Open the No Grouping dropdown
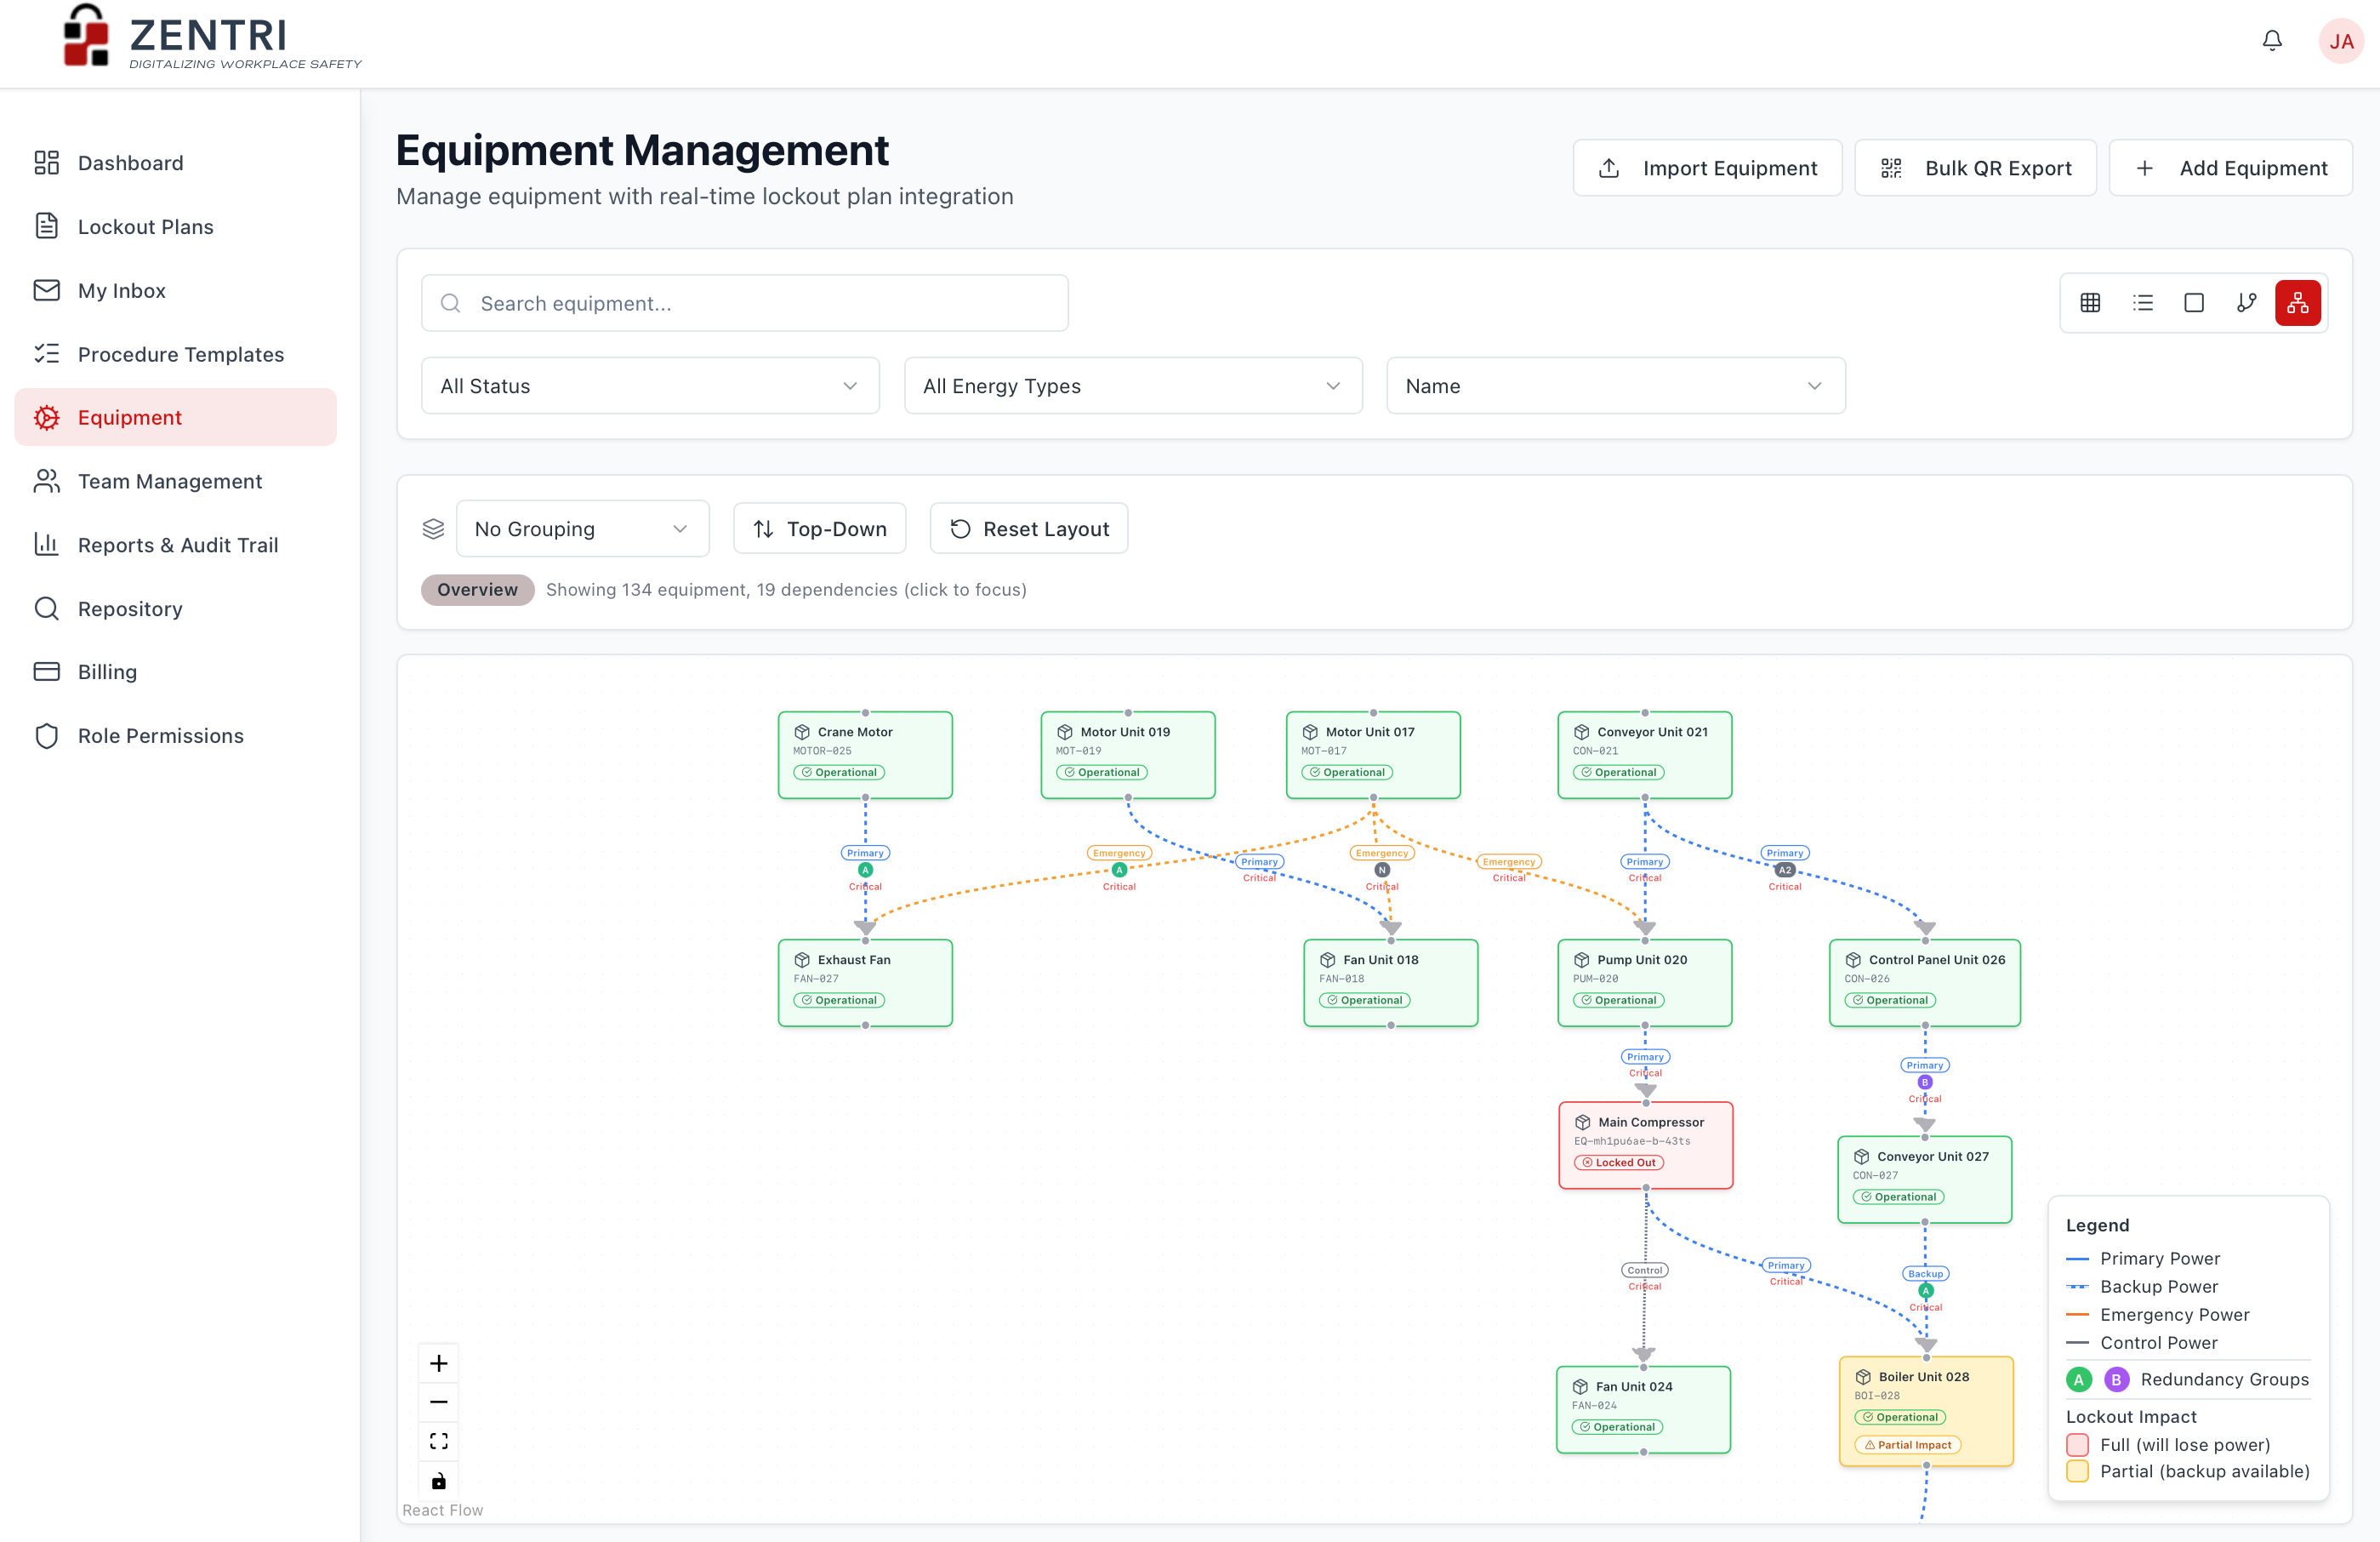 pyautogui.click(x=582, y=528)
